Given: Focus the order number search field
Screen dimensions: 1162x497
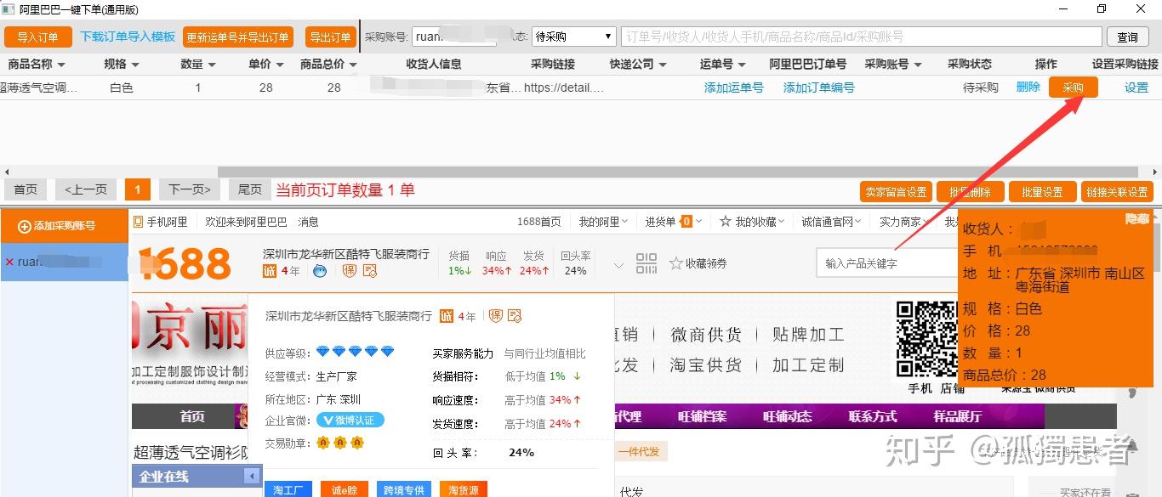Looking at the screenshot, I should tap(862, 37).
